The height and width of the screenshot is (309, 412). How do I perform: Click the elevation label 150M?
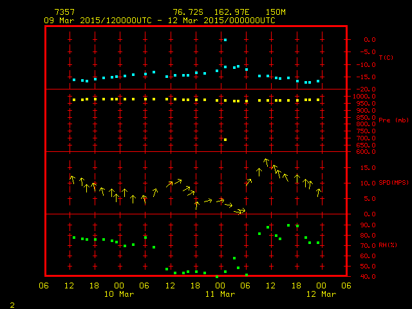pos(276,12)
